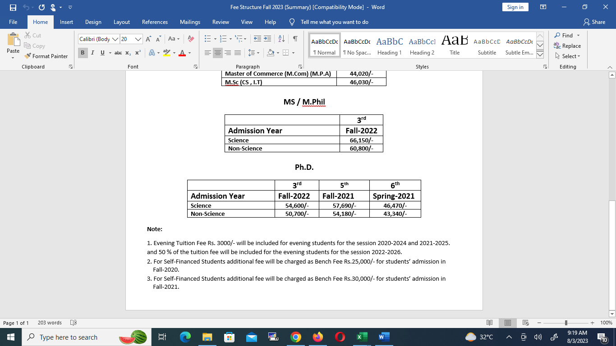Open the File menu

coord(13,22)
